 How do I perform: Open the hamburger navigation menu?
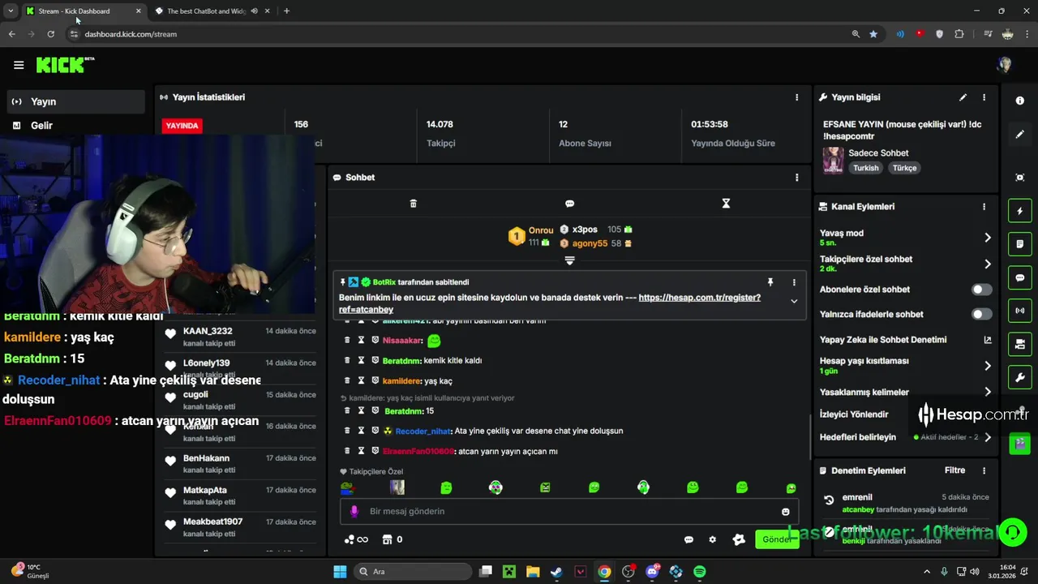(19, 65)
